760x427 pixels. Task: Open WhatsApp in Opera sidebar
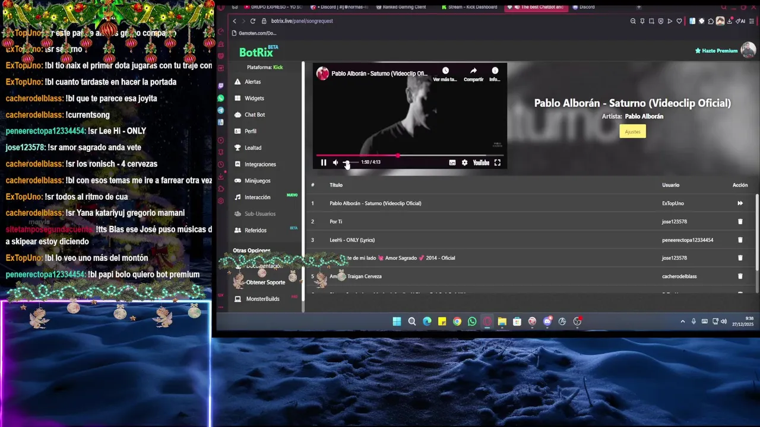[x=221, y=98]
